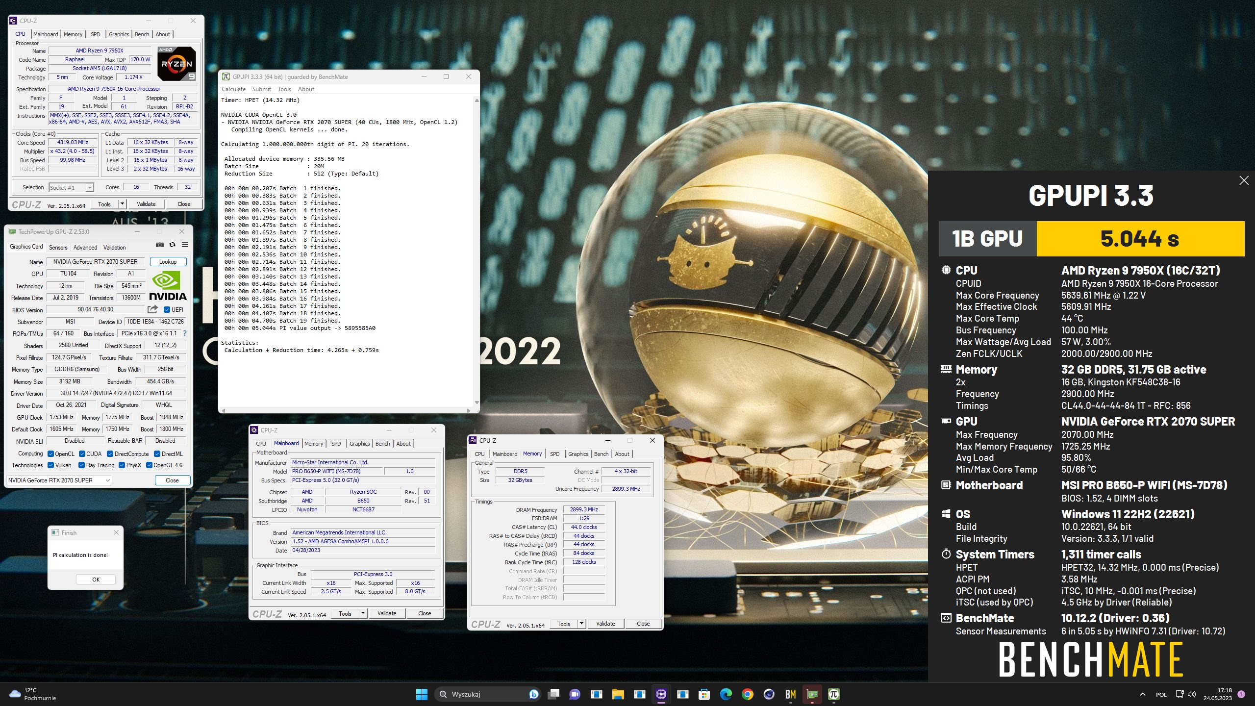This screenshot has width=1255, height=706.
Task: Open GPUPI Tools menu
Action: 284,89
